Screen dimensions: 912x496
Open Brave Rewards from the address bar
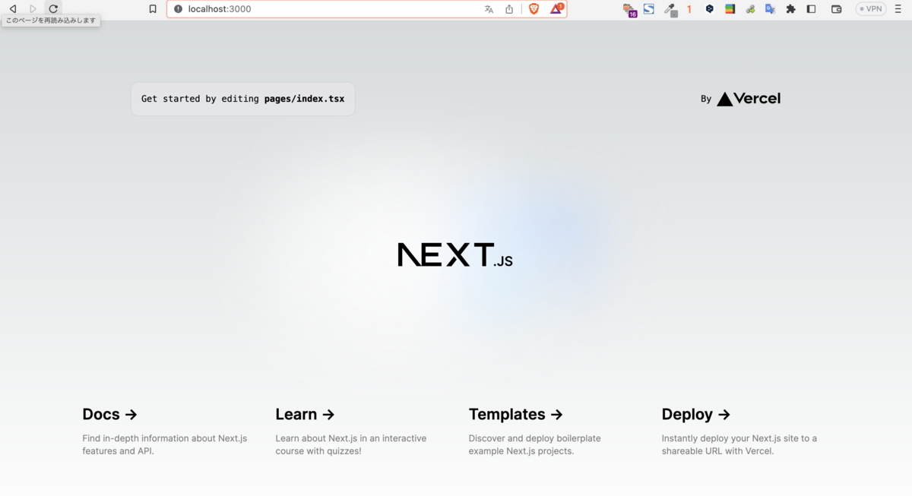coord(556,8)
